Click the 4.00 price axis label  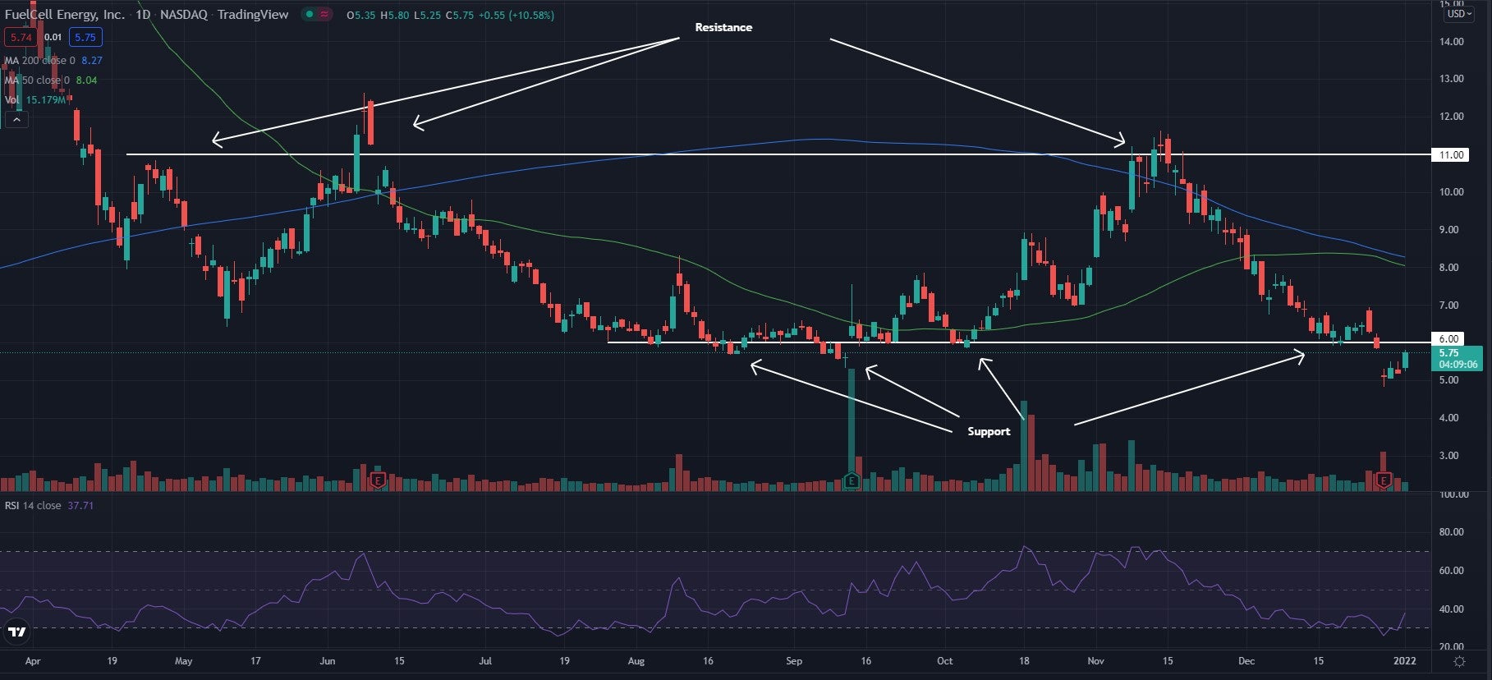(1448, 418)
